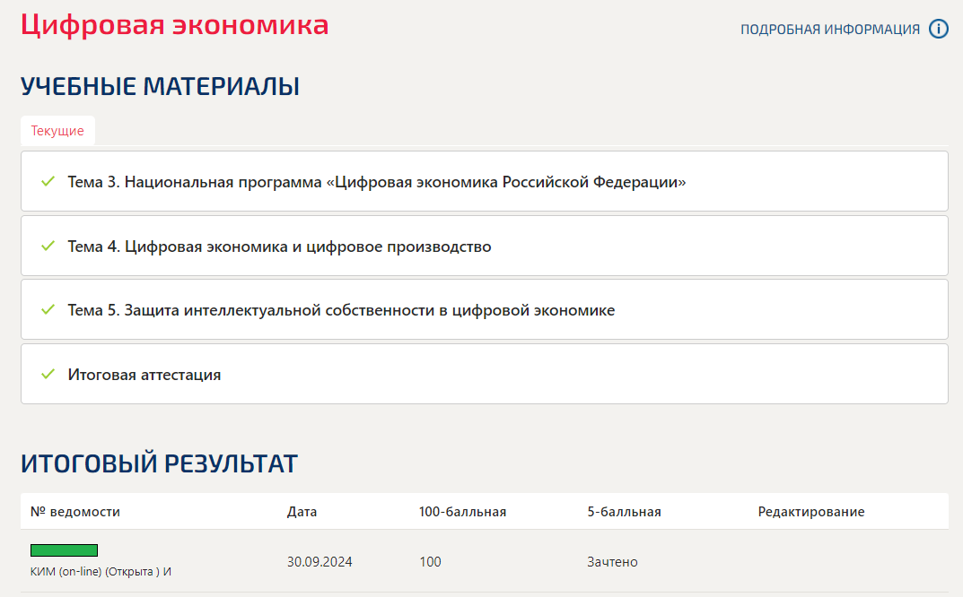This screenshot has width=963, height=597.
Task: Open Тема 4 Цифровая экономика и производство
Action: 485,246
